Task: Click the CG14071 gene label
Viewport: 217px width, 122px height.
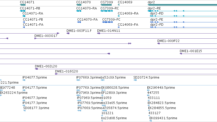Action: (x=27, y=2)
